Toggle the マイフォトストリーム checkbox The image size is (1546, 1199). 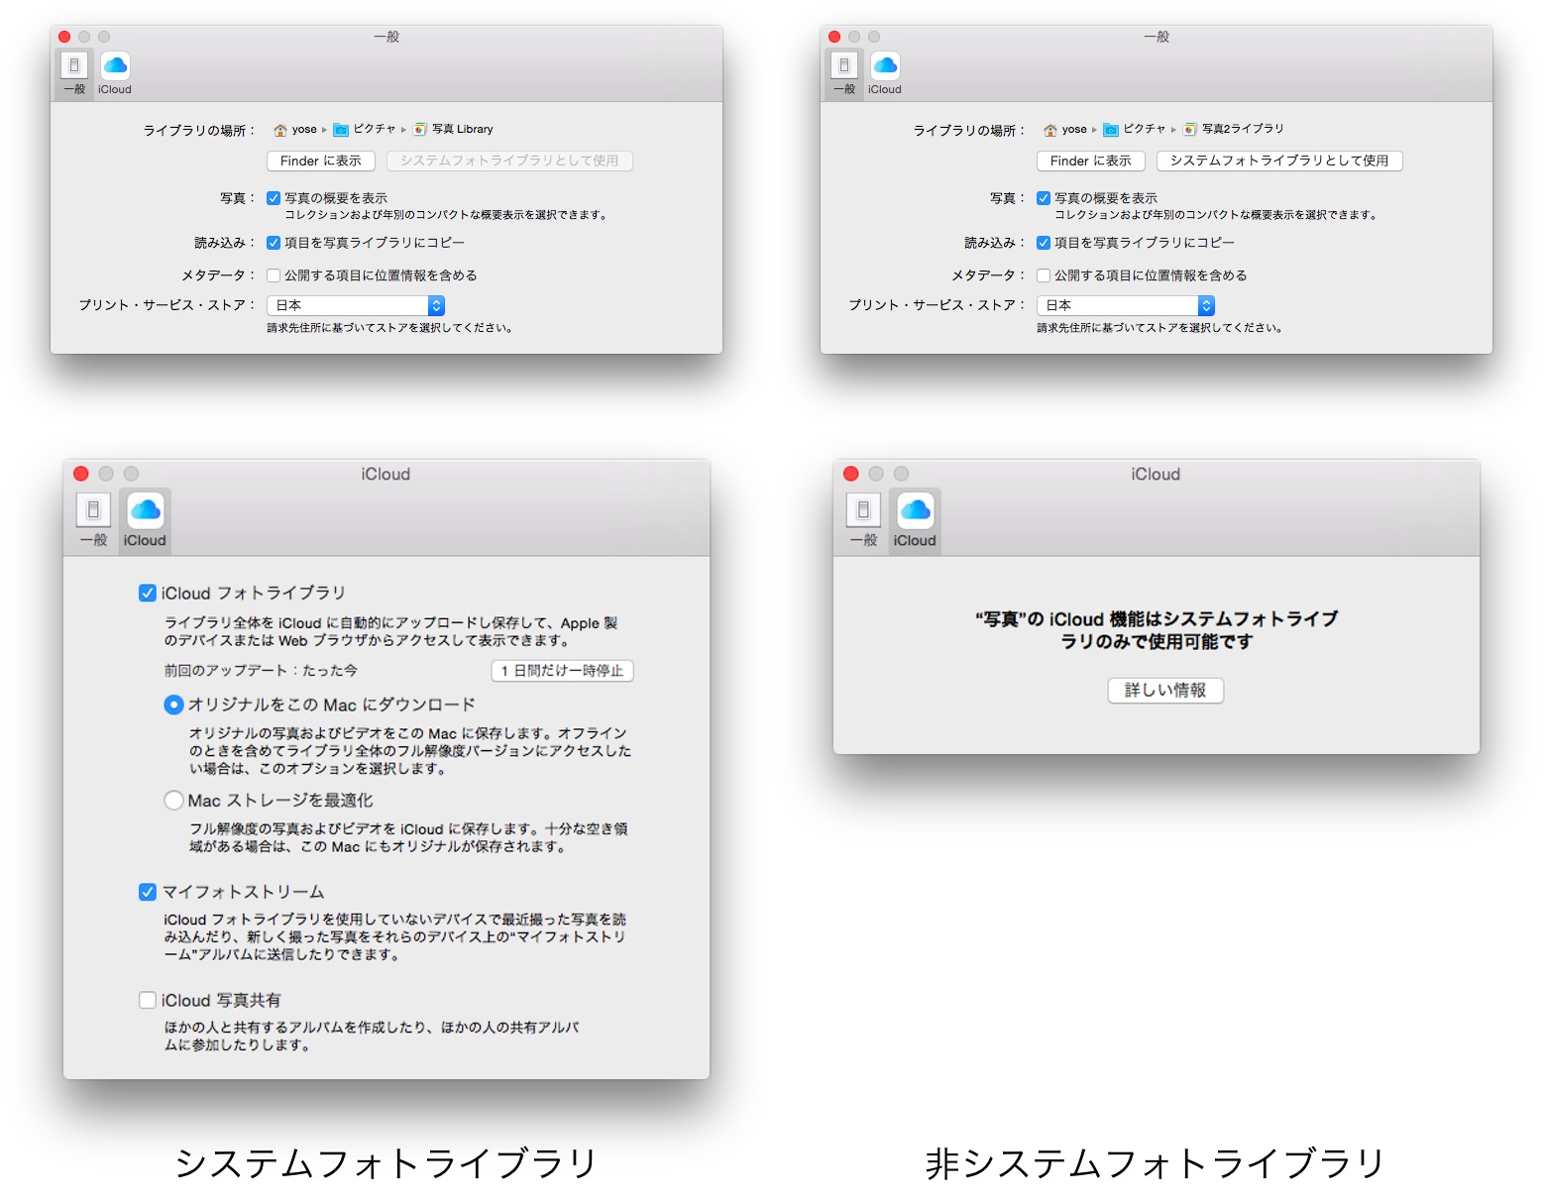148,892
